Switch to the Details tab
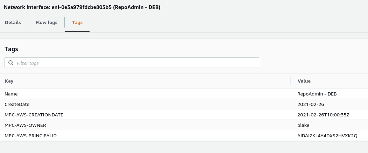Viewport: 368px width, 153px height. [x=13, y=22]
